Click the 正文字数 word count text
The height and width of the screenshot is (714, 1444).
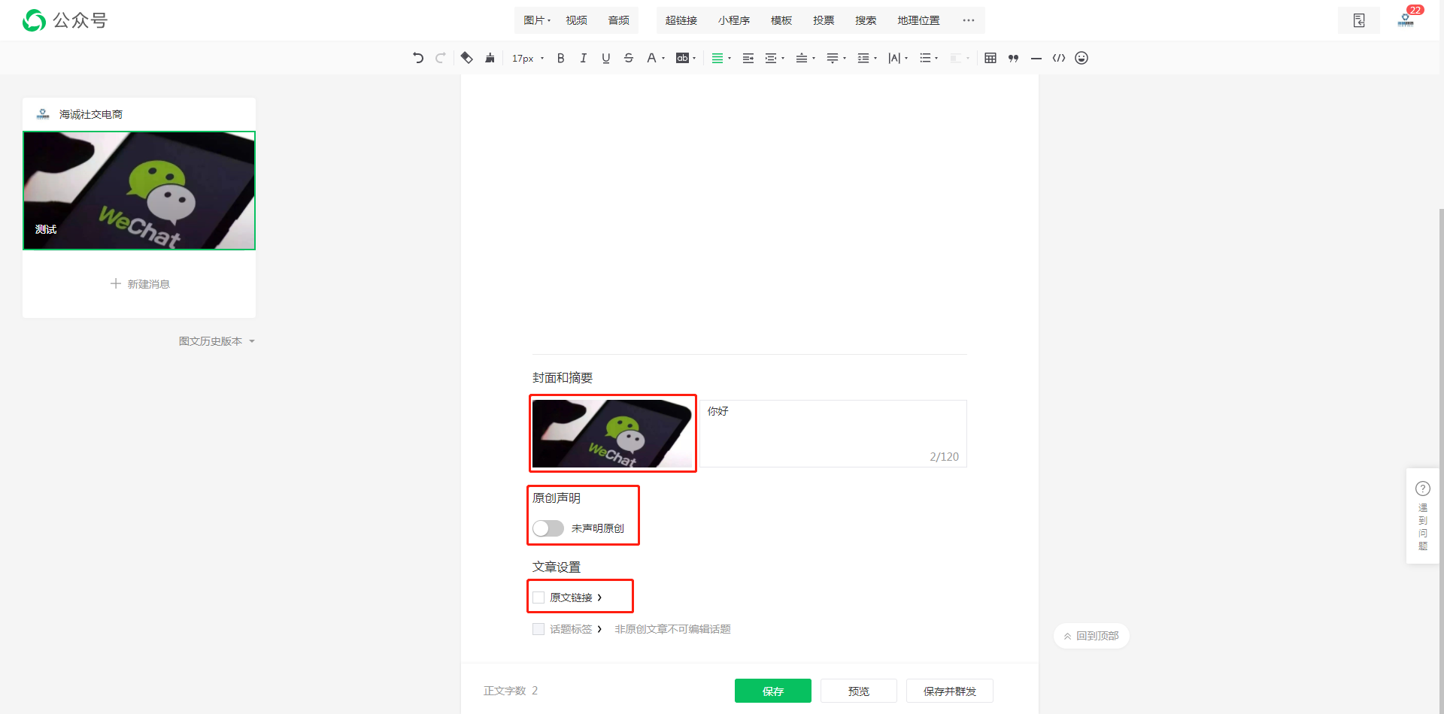[x=511, y=691]
